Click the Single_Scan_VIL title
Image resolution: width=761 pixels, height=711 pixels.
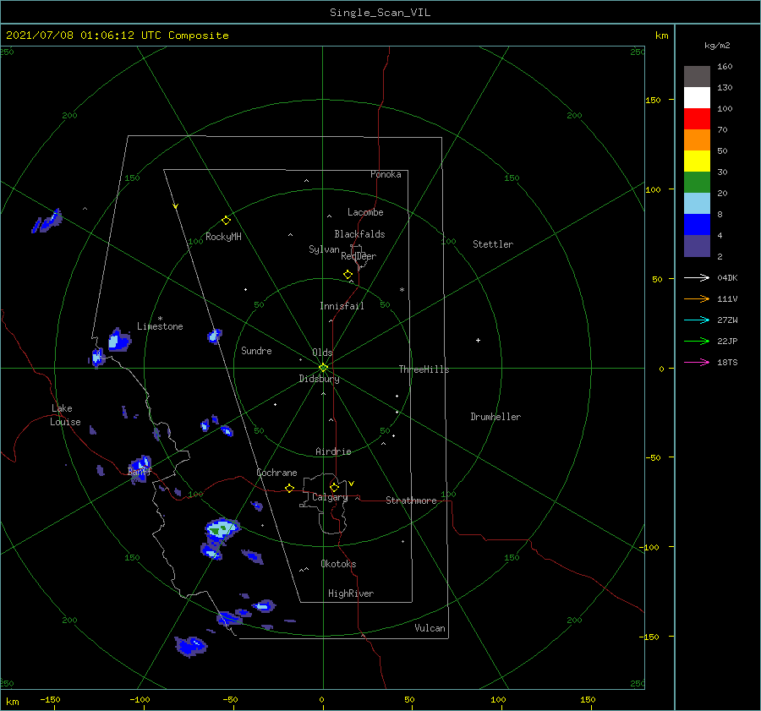pos(380,13)
